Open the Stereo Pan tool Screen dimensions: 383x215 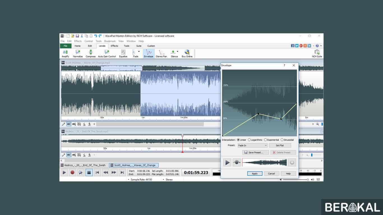click(x=161, y=54)
